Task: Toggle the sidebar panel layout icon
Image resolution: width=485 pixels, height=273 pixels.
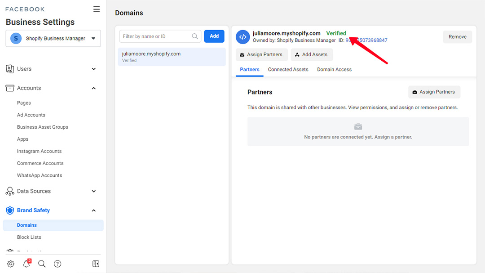Action: 96,264
